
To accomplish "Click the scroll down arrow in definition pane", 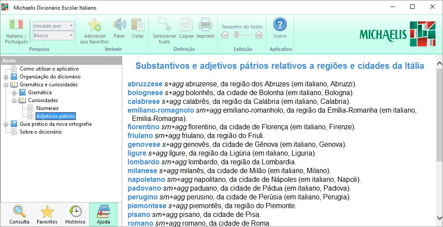I will (439, 218).
